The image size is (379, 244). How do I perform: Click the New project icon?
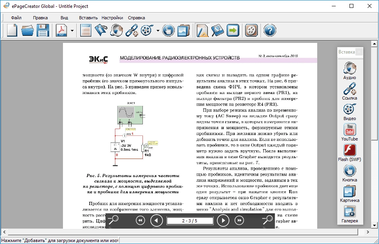(x=12, y=30)
